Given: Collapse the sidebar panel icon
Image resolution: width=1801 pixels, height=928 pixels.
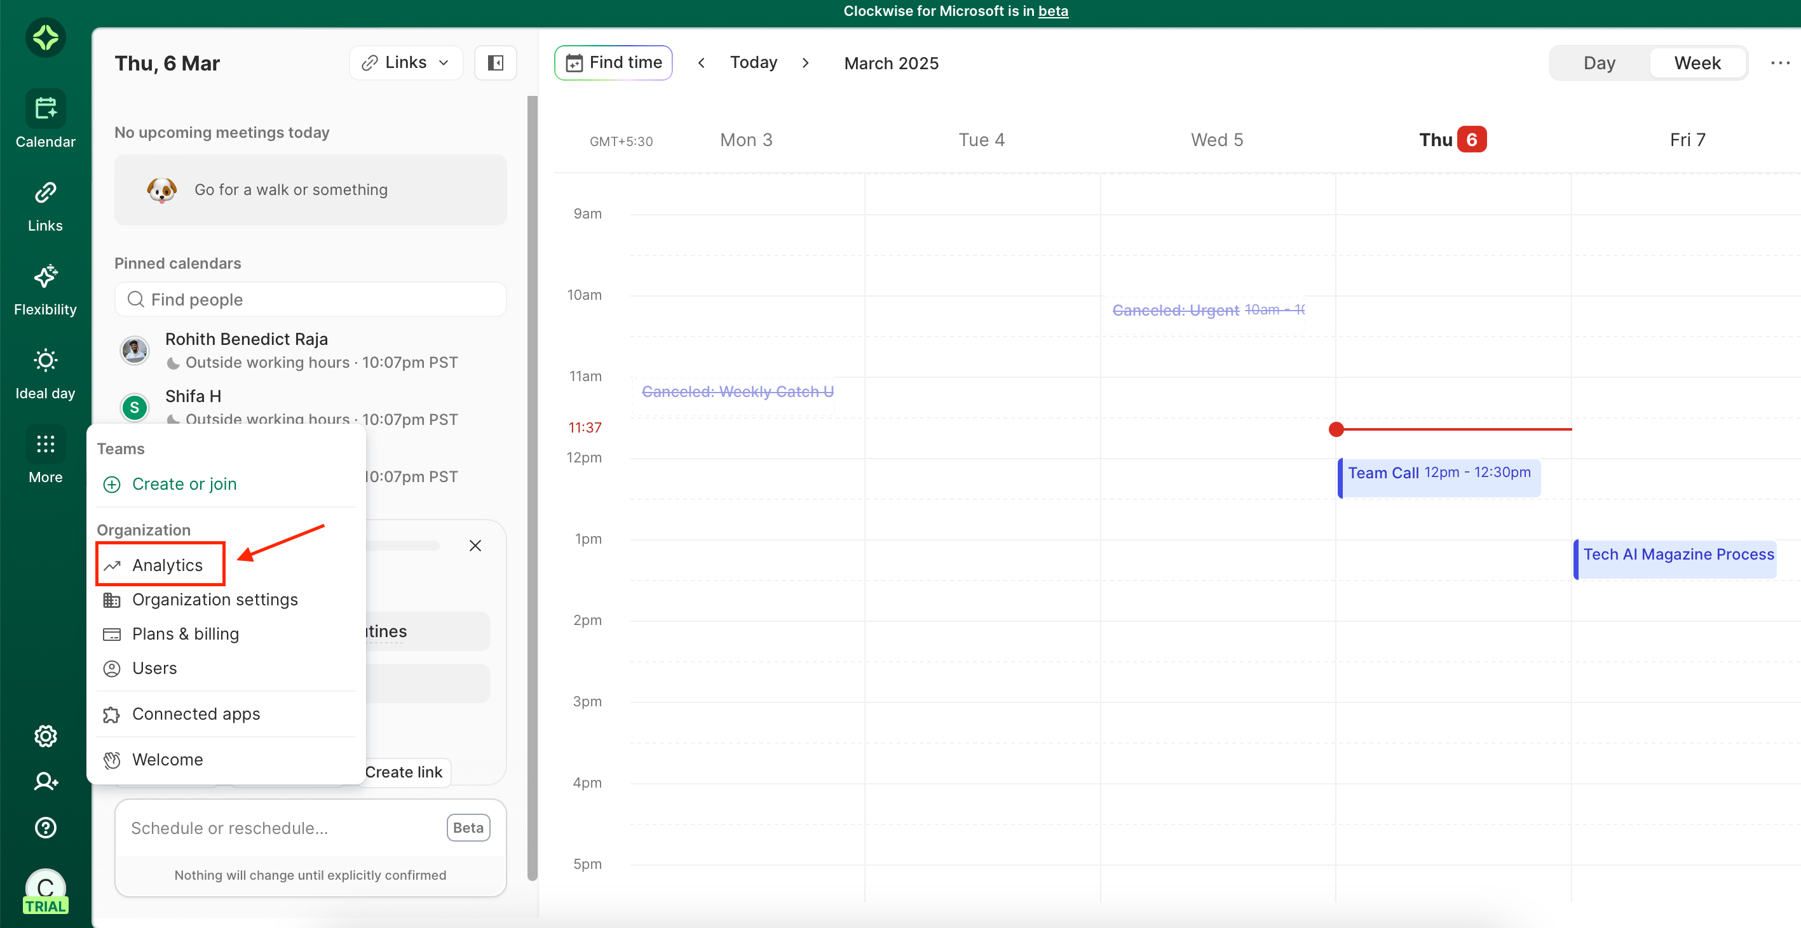Looking at the screenshot, I should tap(496, 63).
